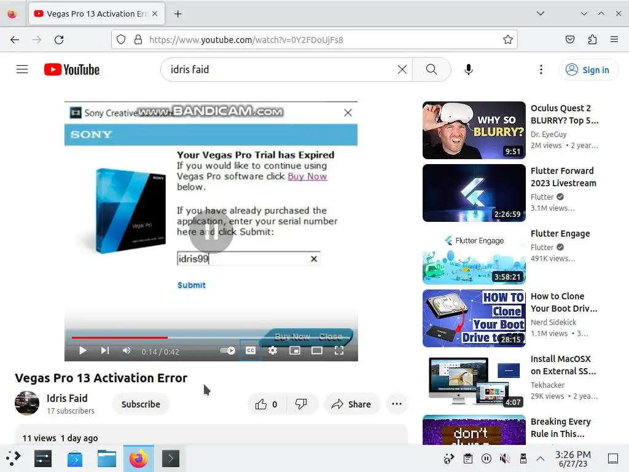Reload the current page
The image size is (629, 472).
click(x=59, y=40)
